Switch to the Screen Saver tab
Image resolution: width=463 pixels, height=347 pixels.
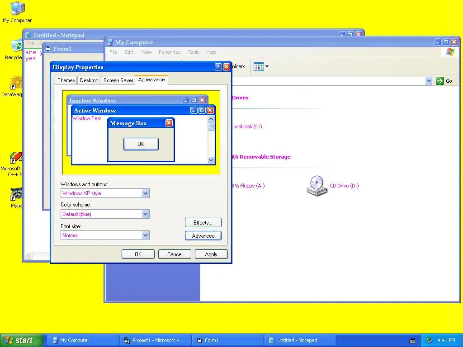click(x=118, y=80)
